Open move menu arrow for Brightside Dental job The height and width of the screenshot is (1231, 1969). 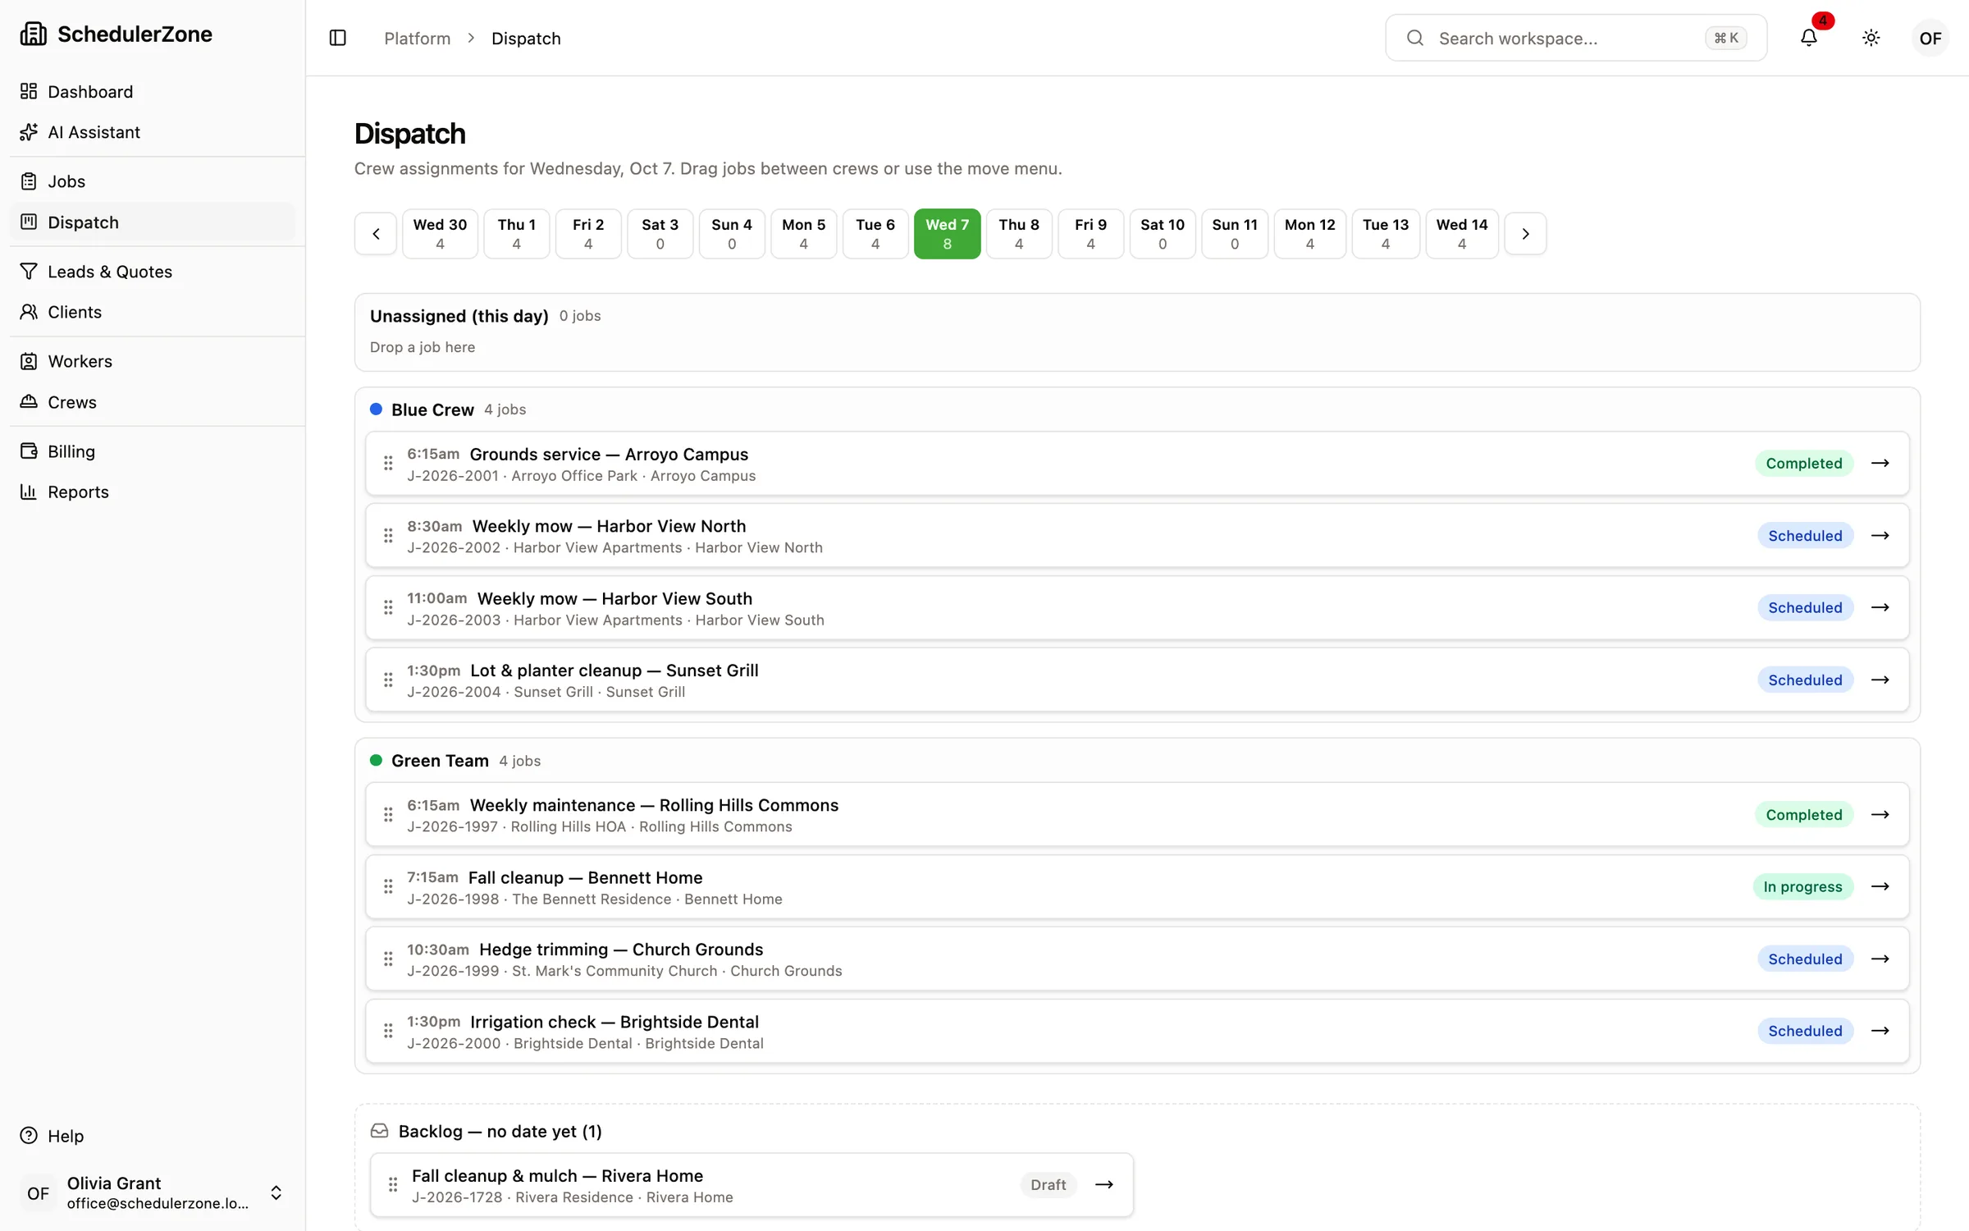(1880, 1031)
